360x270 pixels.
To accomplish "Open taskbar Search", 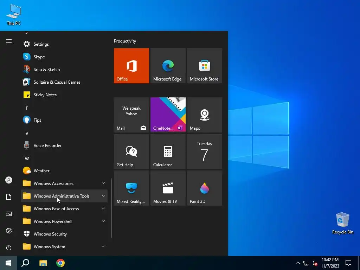I will pos(25,263).
